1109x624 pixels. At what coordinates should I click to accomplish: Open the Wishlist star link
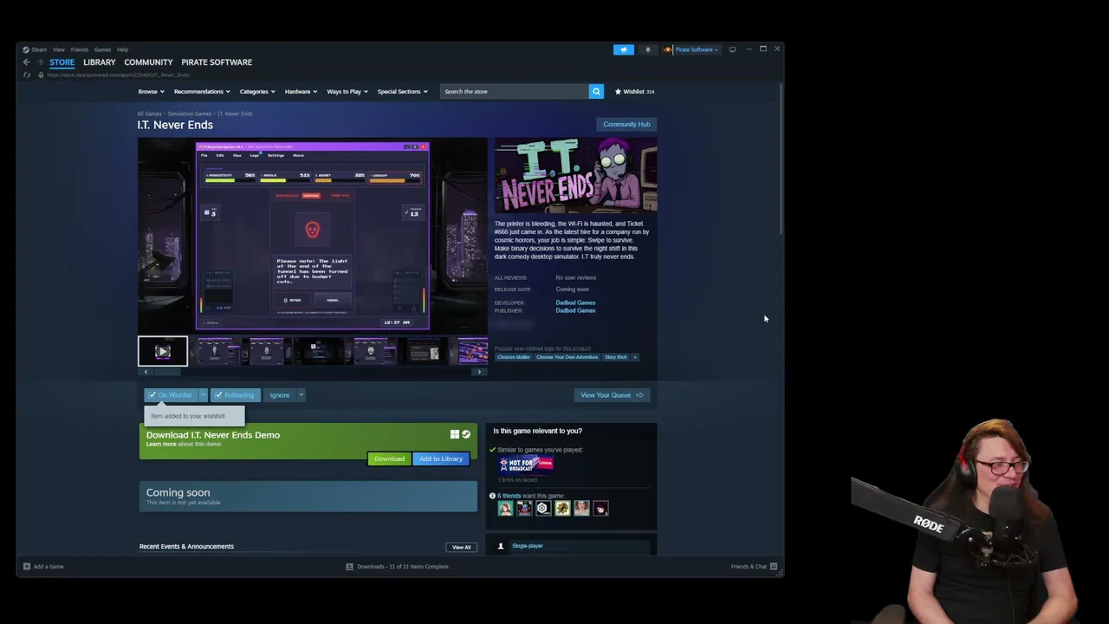(635, 91)
